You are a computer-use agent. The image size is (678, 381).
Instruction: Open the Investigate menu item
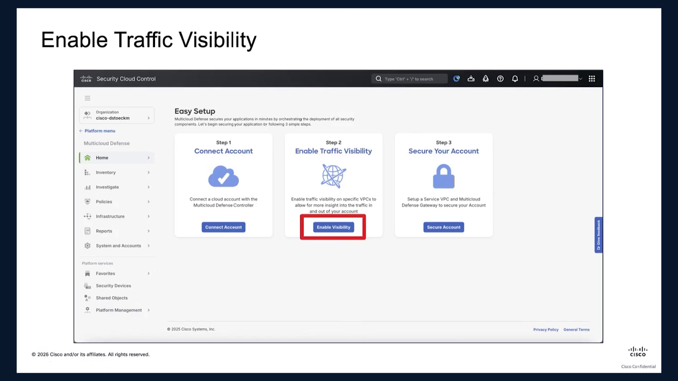(x=117, y=187)
